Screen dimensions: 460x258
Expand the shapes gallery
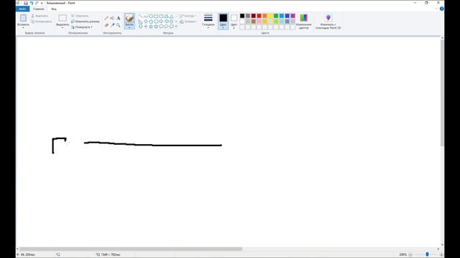tap(176, 27)
